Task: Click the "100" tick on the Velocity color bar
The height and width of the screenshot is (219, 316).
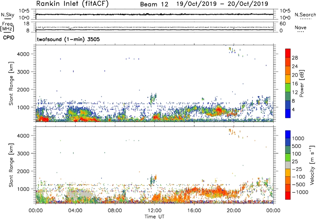Action: 297,154
